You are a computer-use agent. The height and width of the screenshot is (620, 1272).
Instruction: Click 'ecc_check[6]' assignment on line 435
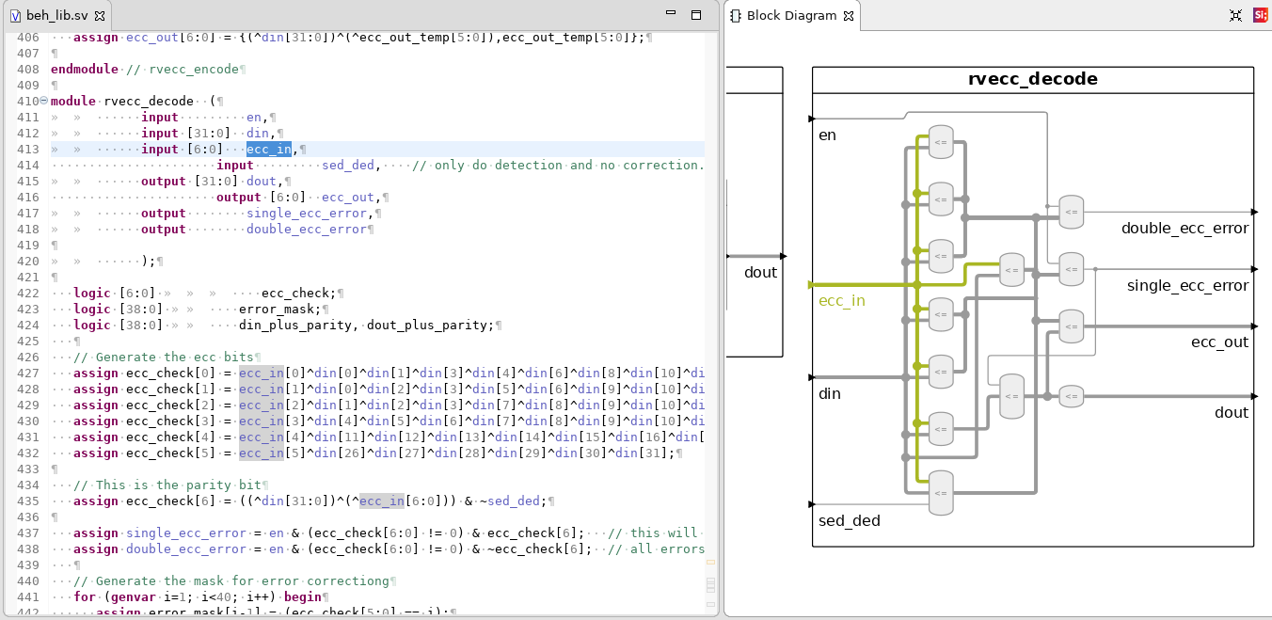pos(171,501)
